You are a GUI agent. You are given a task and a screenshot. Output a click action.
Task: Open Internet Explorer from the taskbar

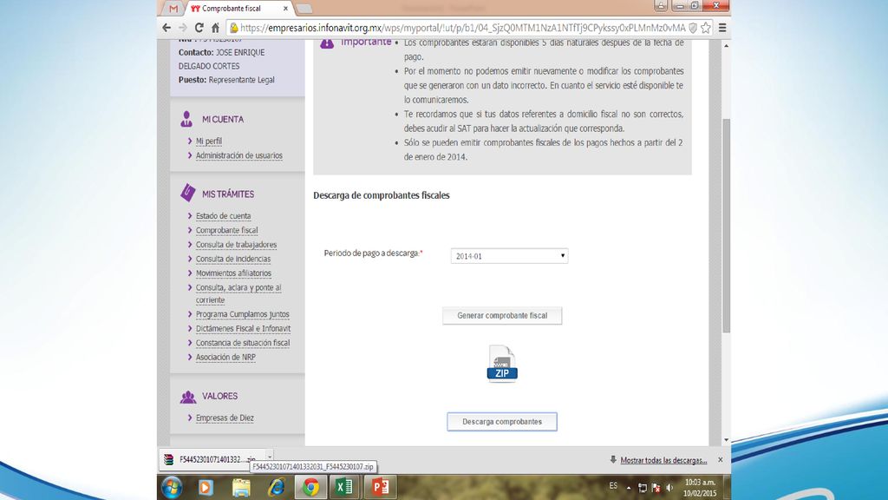tap(277, 488)
